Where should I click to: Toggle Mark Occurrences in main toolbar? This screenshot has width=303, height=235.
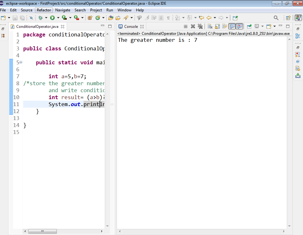coord(147,18)
